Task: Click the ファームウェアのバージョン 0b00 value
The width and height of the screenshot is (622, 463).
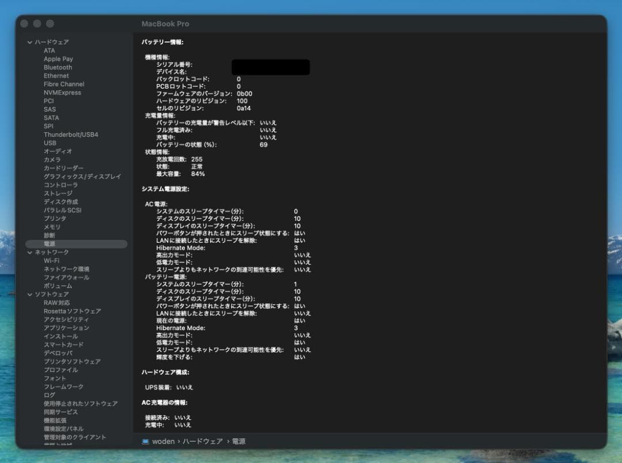Action: click(244, 94)
